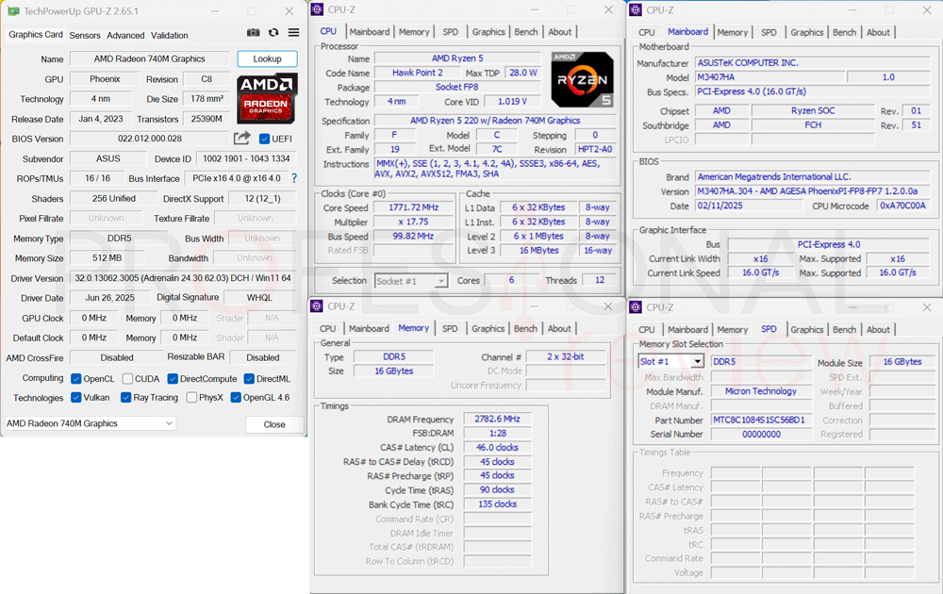
Task: Enable the PhysX checkbox
Action: [191, 397]
